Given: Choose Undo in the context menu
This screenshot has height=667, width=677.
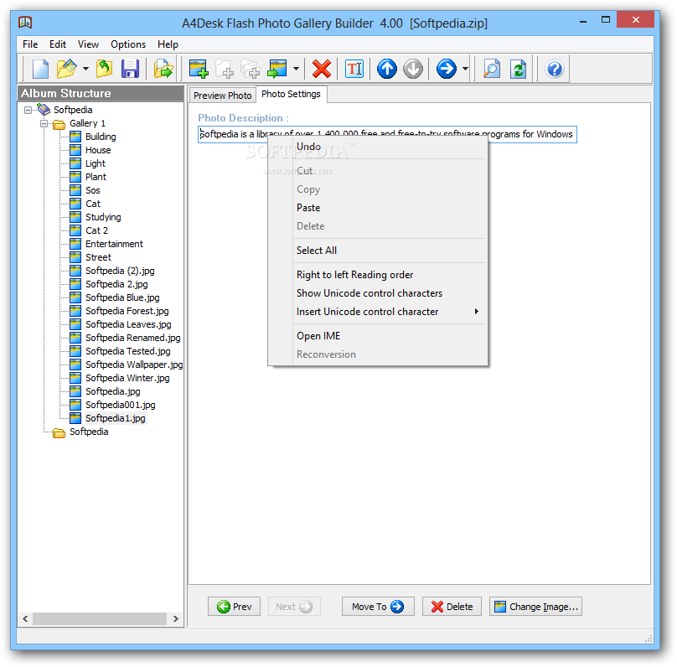Looking at the screenshot, I should click(x=308, y=147).
